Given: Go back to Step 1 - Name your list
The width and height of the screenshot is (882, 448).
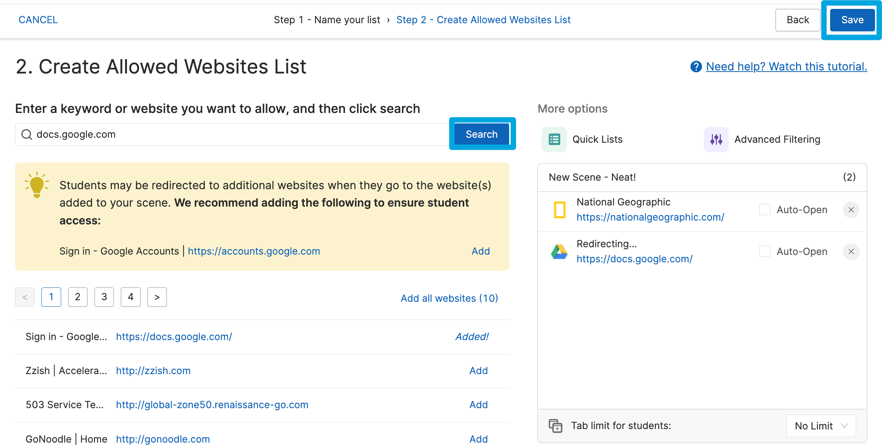Looking at the screenshot, I should click(327, 19).
